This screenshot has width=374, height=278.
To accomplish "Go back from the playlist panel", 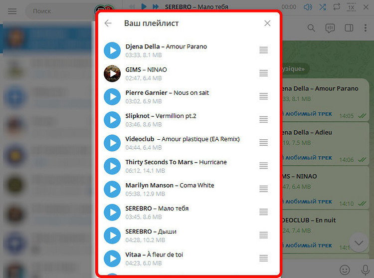I will click(x=108, y=23).
